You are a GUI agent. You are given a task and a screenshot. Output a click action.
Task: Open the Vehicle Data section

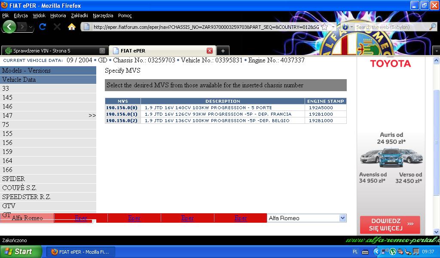click(48, 80)
